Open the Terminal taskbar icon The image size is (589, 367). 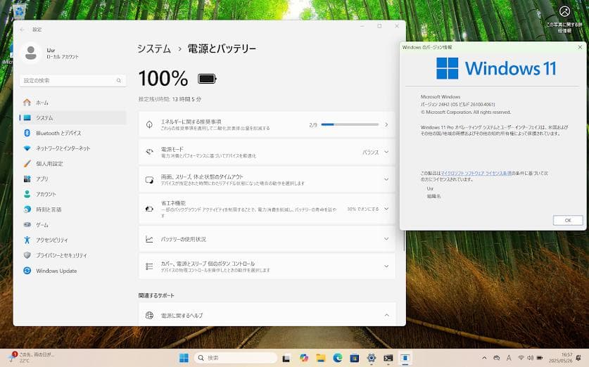388,358
